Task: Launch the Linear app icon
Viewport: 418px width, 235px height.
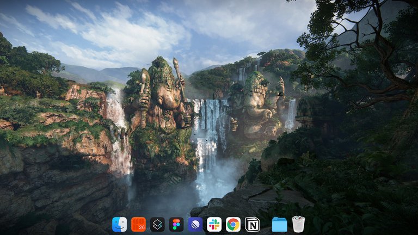Action: pos(195,224)
